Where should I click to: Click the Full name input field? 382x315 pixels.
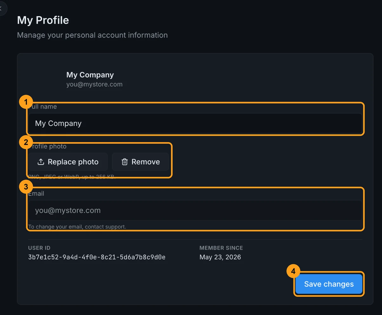tap(195, 123)
